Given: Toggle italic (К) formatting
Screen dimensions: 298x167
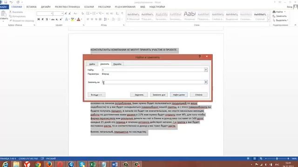Looking at the screenshot, I should click(42, 19).
